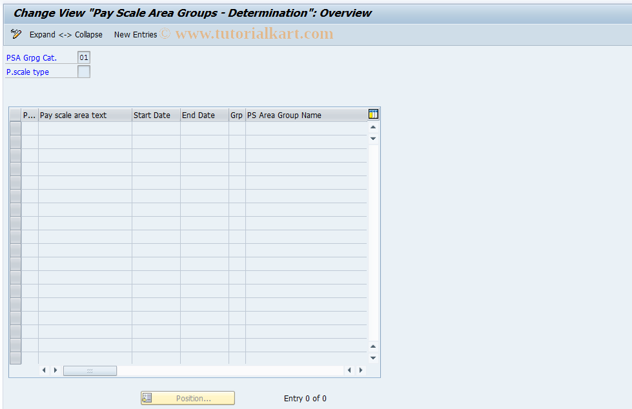Viewport: 632px width, 409px height.
Task: Click the PSA Grpg Cat. input field
Action: (x=84, y=57)
